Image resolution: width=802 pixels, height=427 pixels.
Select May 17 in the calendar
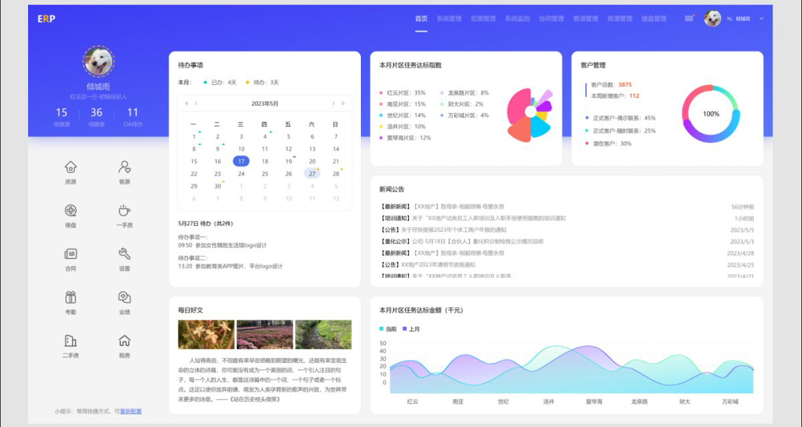[x=241, y=161]
